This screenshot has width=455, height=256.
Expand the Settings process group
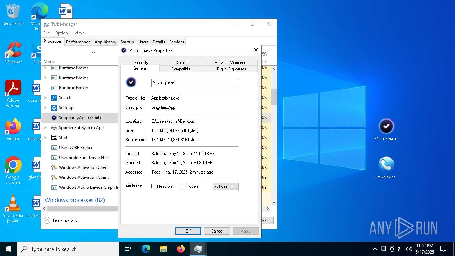(45, 108)
